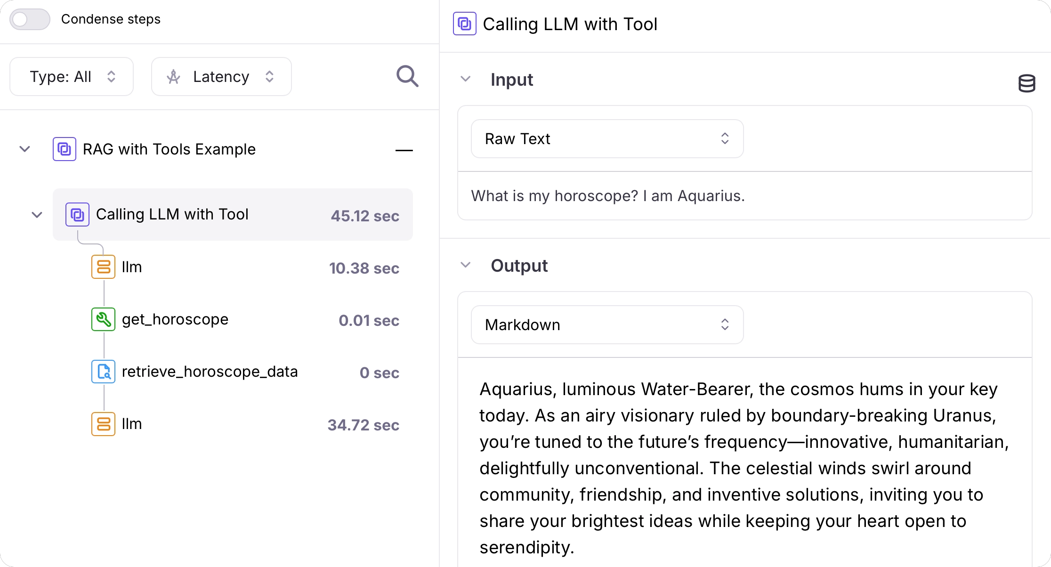The width and height of the screenshot is (1051, 567).
Task: Toggle the Condense steps switch
Action: click(30, 19)
